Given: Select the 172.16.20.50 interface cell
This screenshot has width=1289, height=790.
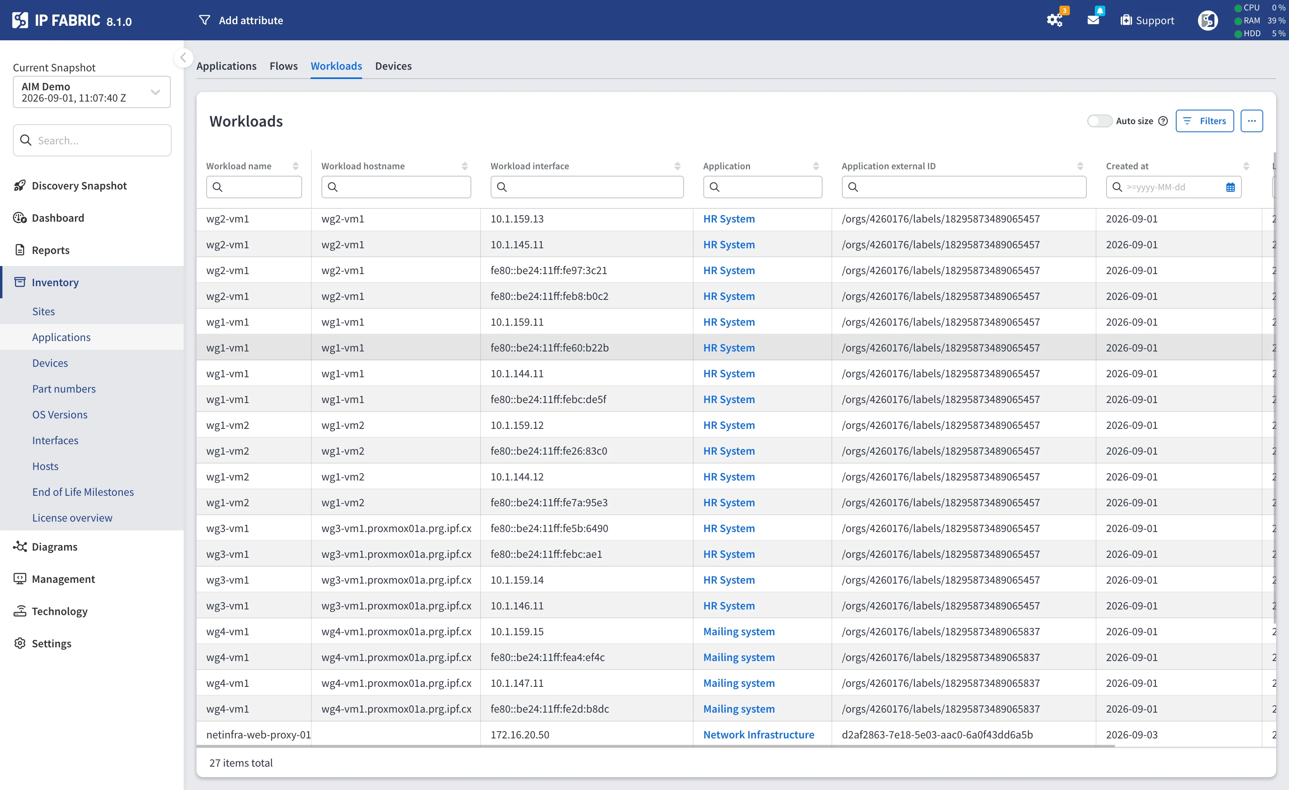Looking at the screenshot, I should [x=587, y=734].
